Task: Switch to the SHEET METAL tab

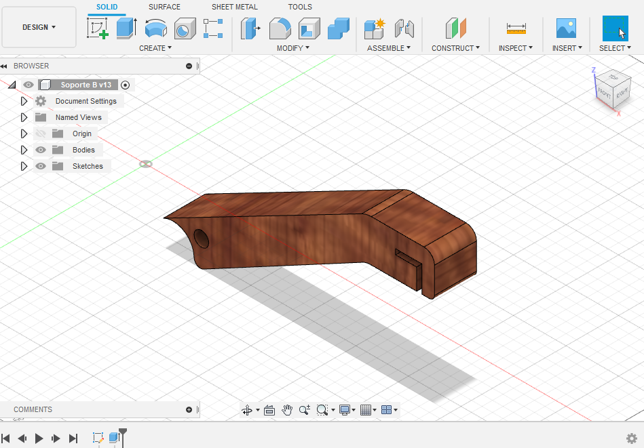Action: pyautogui.click(x=235, y=7)
